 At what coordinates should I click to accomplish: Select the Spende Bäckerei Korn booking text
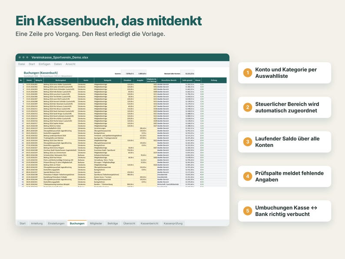pyautogui.click(x=52, y=172)
